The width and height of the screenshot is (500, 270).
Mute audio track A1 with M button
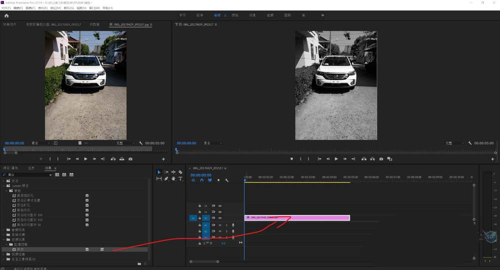click(220, 225)
